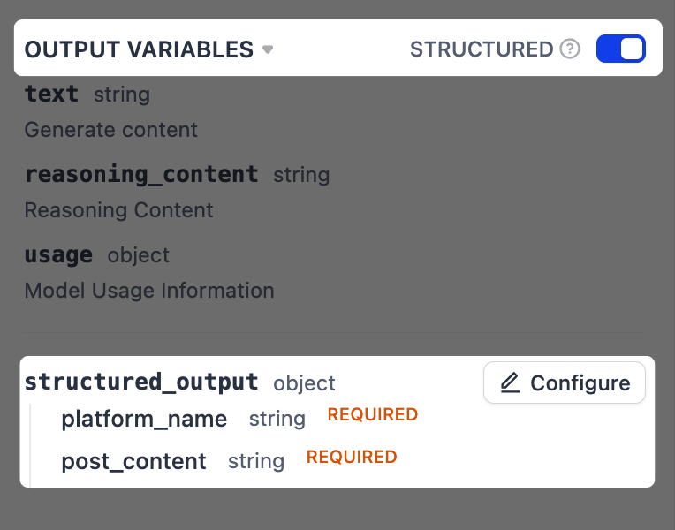
Task: Click the help icon beside STRUCTURED
Action: (570, 49)
